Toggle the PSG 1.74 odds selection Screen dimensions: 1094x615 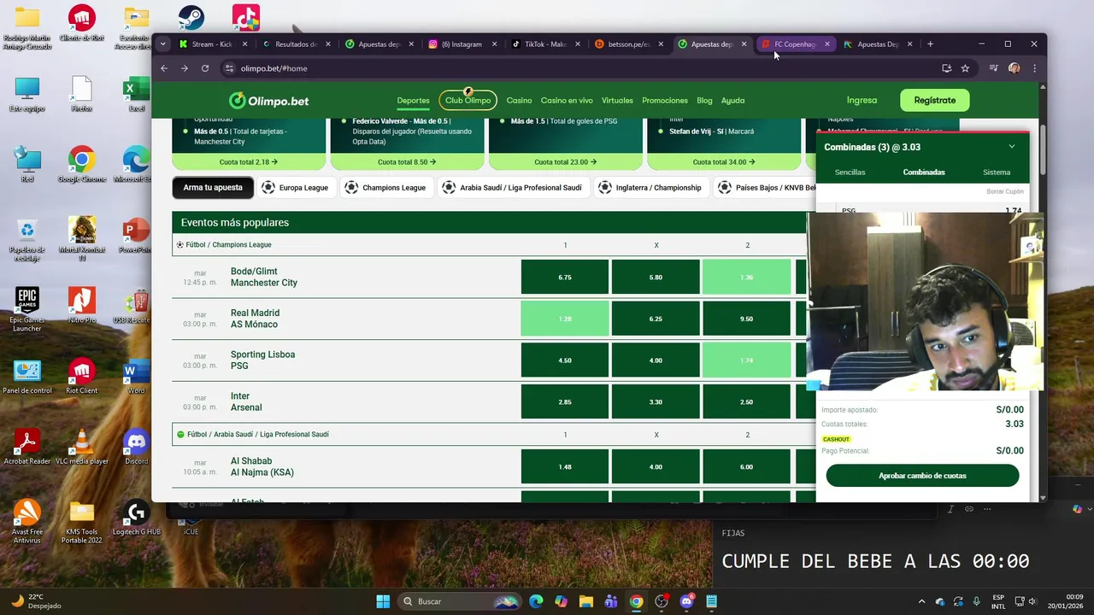point(747,360)
